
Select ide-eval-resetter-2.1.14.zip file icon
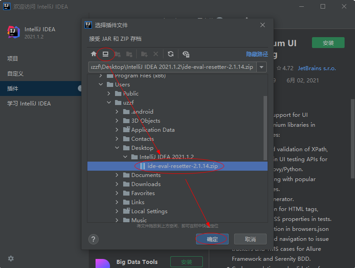tap(142, 166)
